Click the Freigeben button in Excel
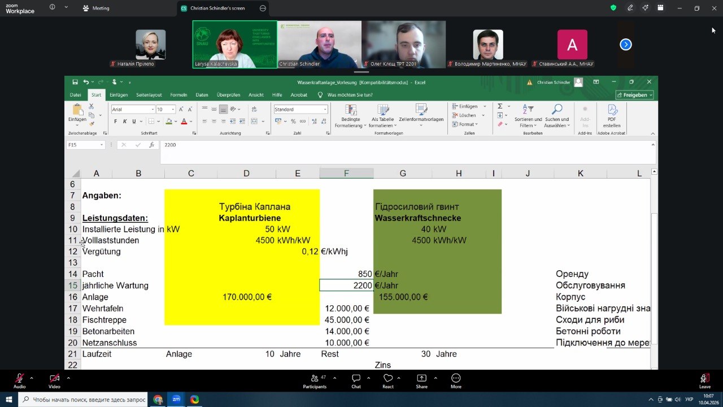 pos(634,95)
